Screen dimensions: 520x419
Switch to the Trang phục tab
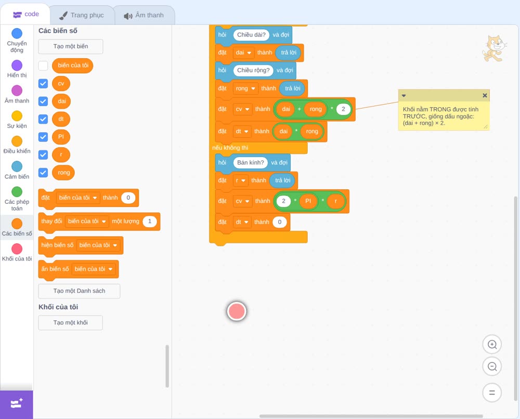point(82,15)
